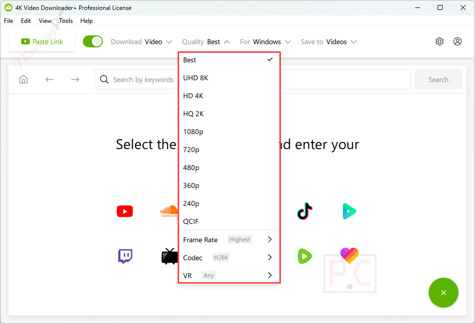Click the home icon above the navigation arrows

tap(23, 79)
